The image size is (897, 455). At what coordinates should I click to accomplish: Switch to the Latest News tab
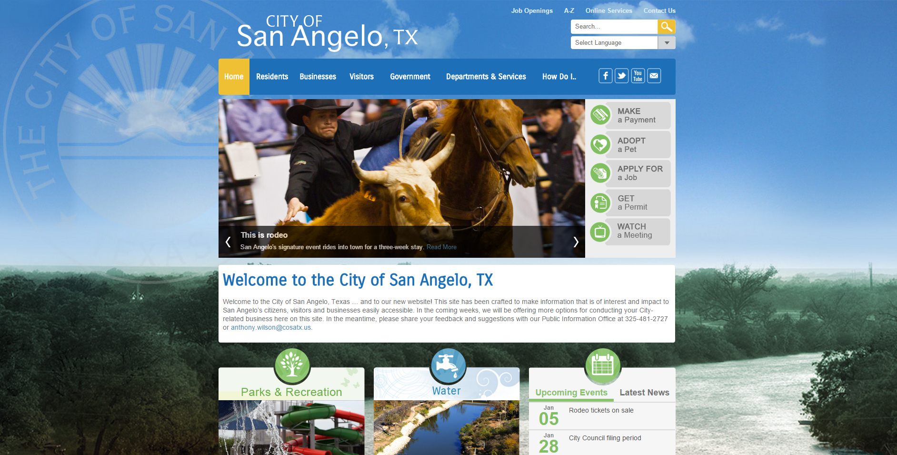click(644, 393)
